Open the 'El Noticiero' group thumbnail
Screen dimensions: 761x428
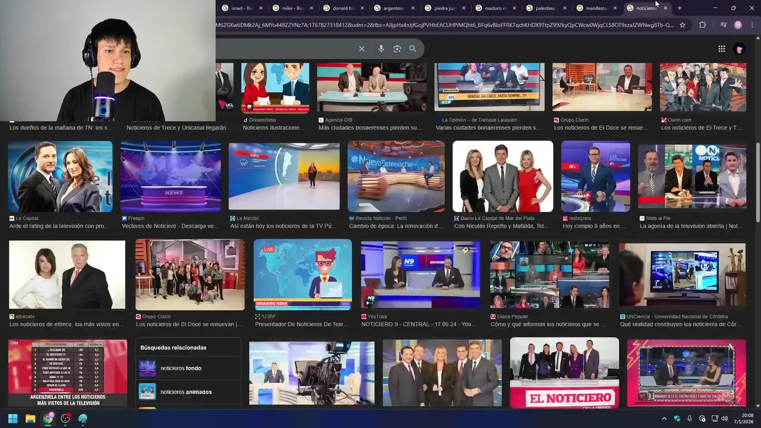point(564,373)
